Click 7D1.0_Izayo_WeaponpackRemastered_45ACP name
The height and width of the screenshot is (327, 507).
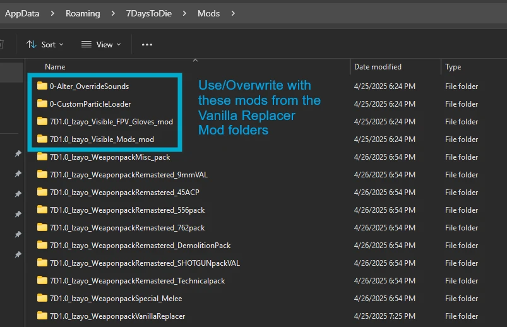[124, 193]
